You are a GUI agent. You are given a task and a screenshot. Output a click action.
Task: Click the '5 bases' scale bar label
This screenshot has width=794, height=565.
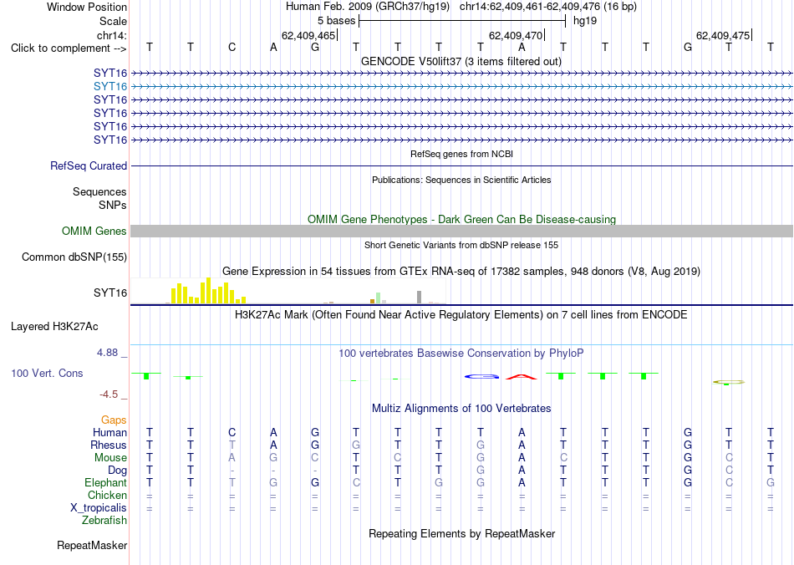(336, 21)
